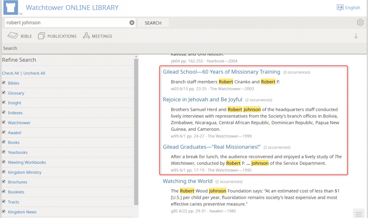
Task: Click into the robert johnson search field
Action: pyautogui.click(x=66, y=23)
